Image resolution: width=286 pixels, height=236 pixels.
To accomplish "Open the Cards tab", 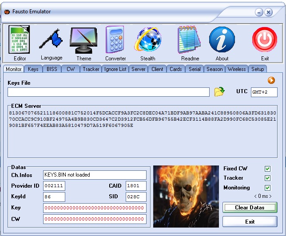I will point(176,69).
